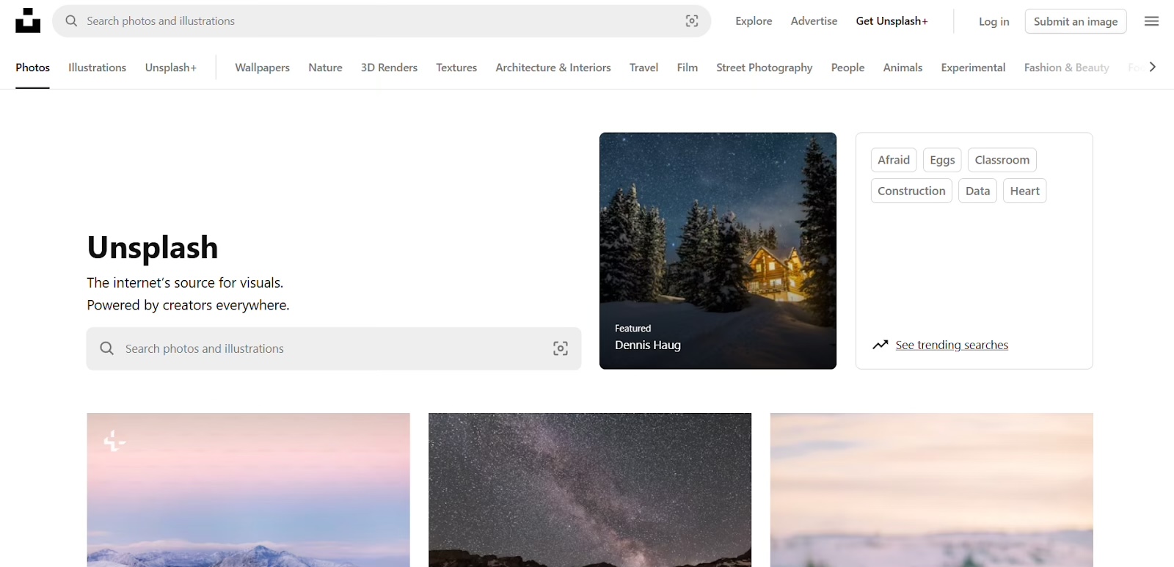The width and height of the screenshot is (1174, 567).
Task: Open See trending searches link
Action: pos(952,345)
